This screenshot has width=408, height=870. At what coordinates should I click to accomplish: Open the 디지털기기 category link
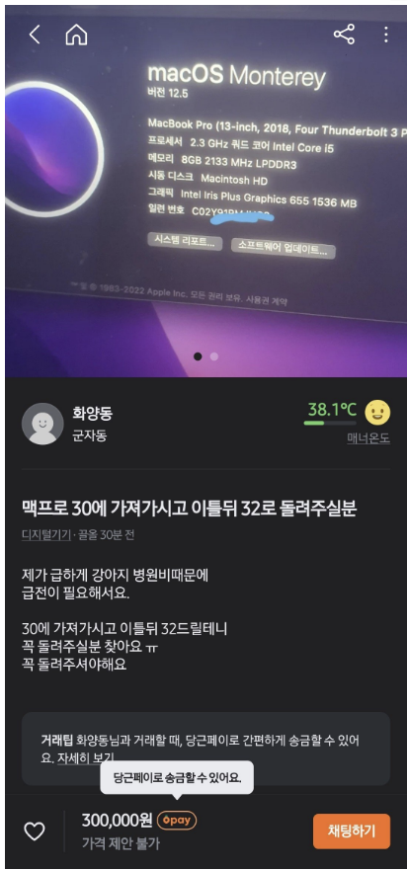(x=46, y=535)
